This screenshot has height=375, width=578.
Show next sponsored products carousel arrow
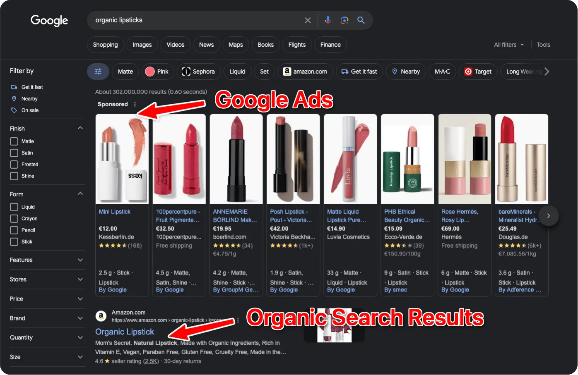(x=548, y=216)
